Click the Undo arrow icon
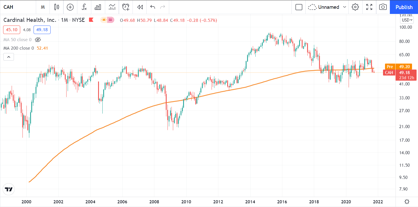Screen dimensions: 418x207 [153, 7]
